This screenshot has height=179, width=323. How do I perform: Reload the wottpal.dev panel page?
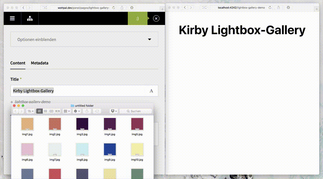[x=113, y=8]
